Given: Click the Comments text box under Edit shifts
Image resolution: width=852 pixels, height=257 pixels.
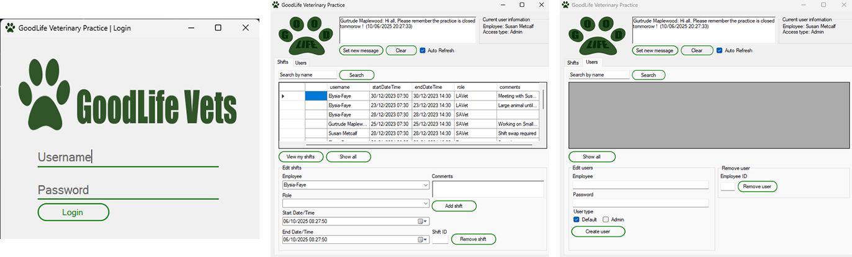Looking at the screenshot, I should (488, 189).
